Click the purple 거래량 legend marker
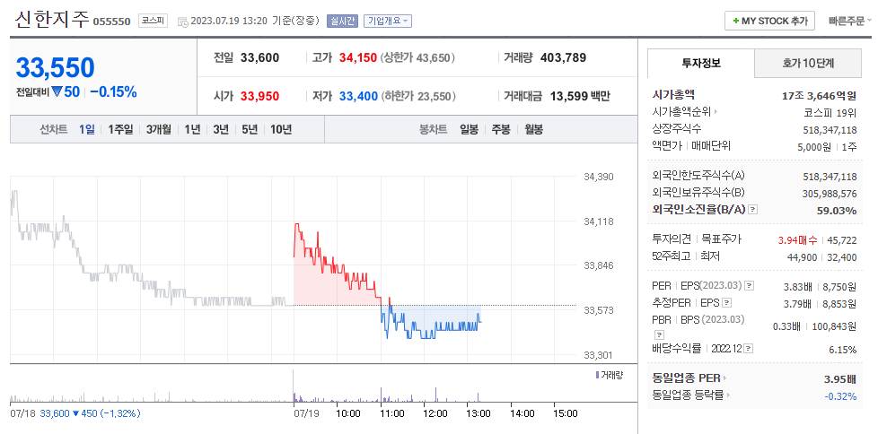This screenshot has height=434, width=878. tap(598, 375)
